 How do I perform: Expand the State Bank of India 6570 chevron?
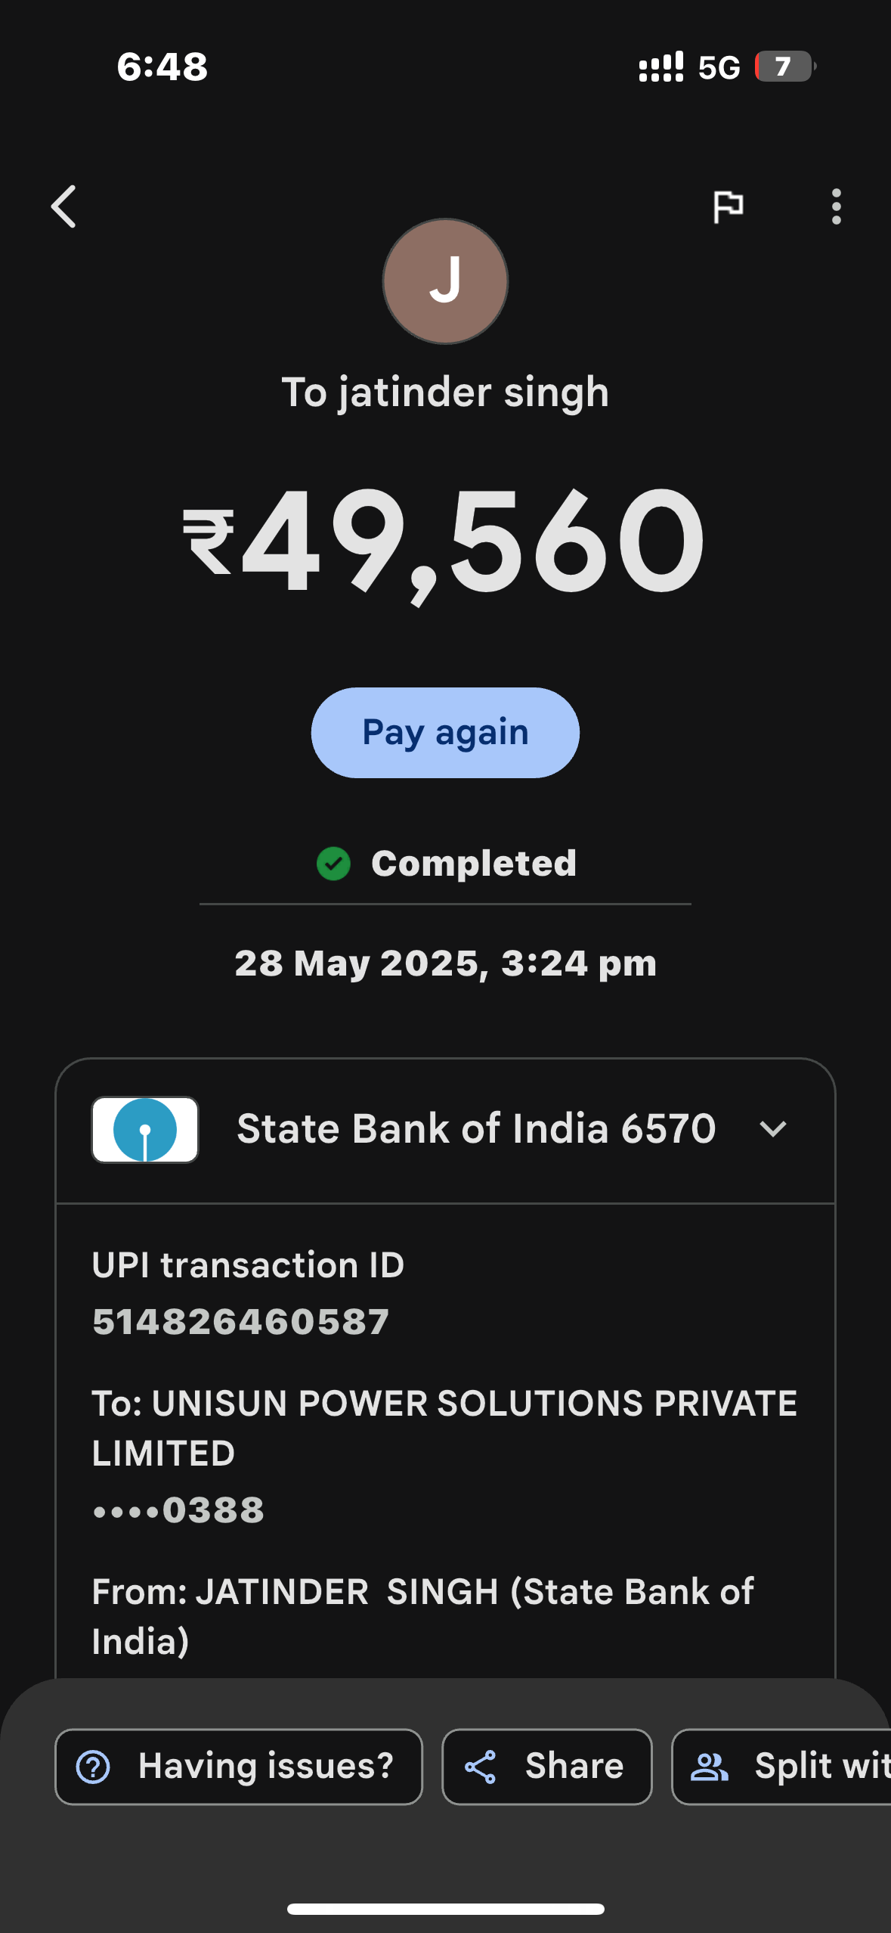772,1129
